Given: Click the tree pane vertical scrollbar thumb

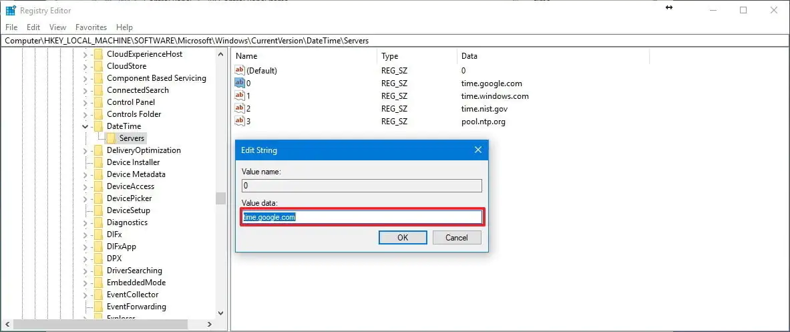Looking at the screenshot, I should coord(220,198).
